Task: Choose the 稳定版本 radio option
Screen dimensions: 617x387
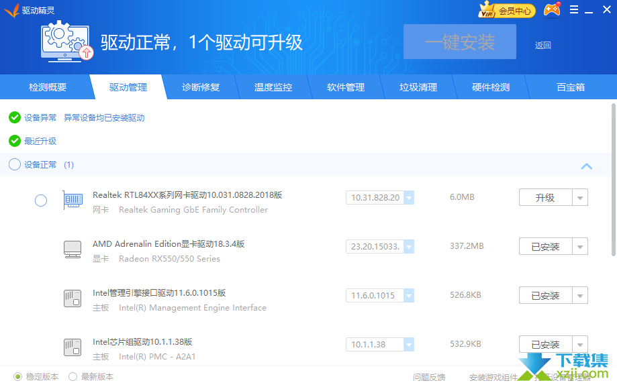Action: point(17,377)
